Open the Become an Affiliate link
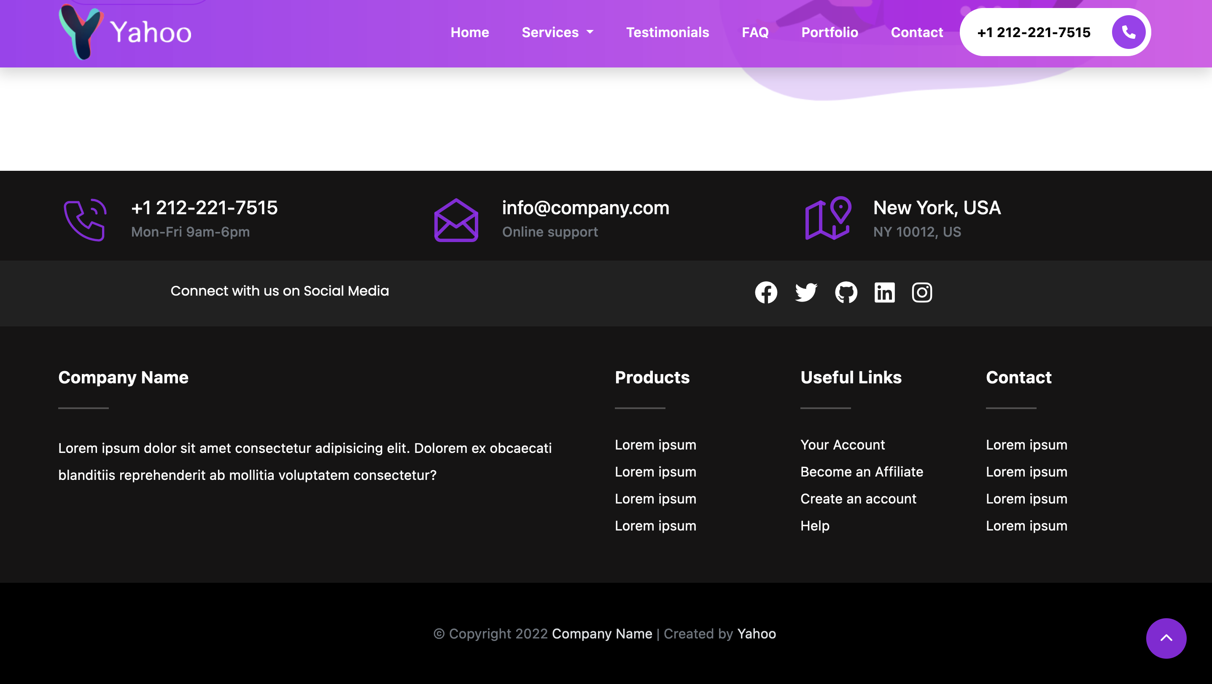 click(x=861, y=472)
